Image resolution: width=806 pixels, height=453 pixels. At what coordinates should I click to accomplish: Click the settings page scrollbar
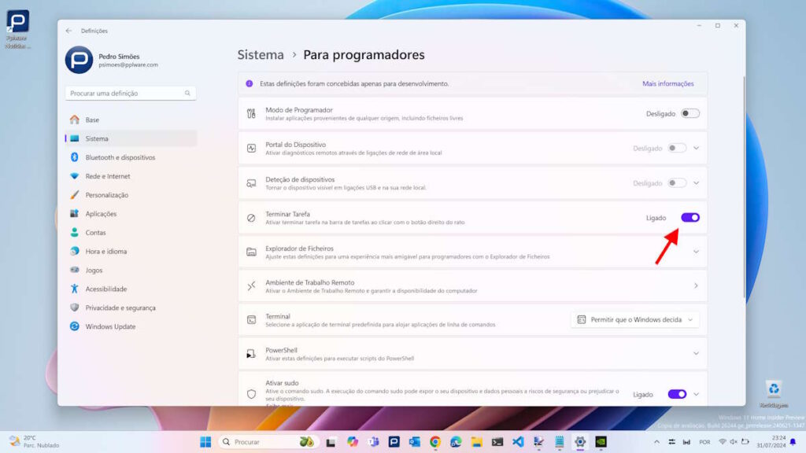coord(743,186)
